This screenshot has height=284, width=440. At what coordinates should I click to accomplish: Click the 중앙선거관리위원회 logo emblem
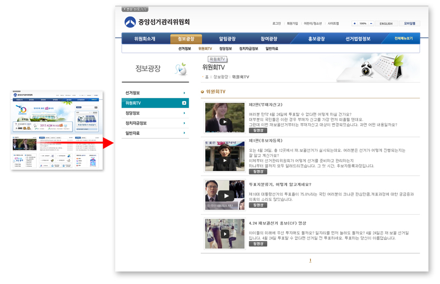point(130,22)
